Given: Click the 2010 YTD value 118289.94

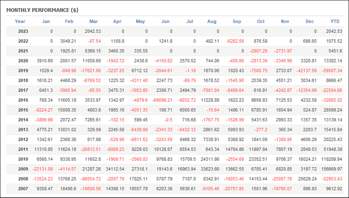Looking at the screenshot, I should (x=332, y=159).
